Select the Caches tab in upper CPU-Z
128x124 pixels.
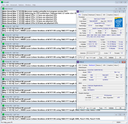pos(85,15)
